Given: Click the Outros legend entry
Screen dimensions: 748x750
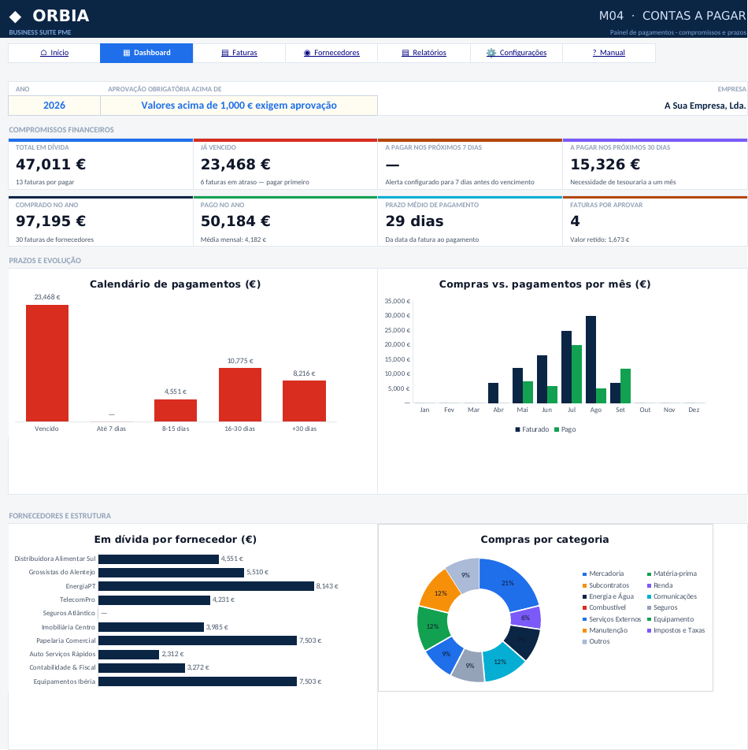Looking at the screenshot, I should tap(596, 641).
